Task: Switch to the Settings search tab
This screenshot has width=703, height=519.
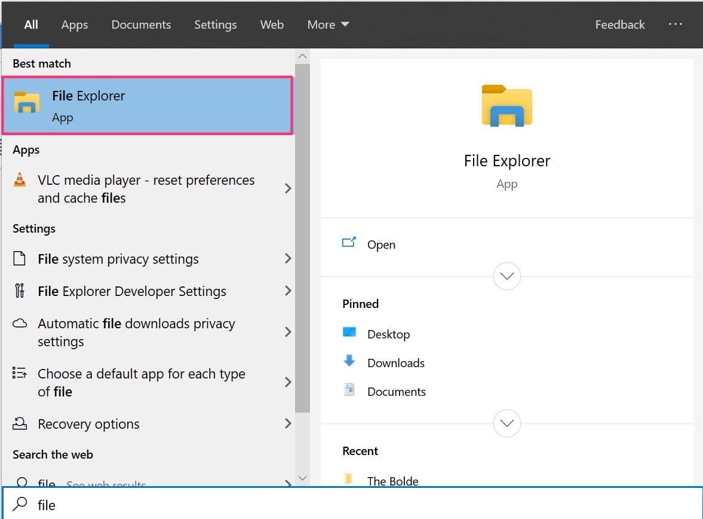Action: pyautogui.click(x=216, y=25)
